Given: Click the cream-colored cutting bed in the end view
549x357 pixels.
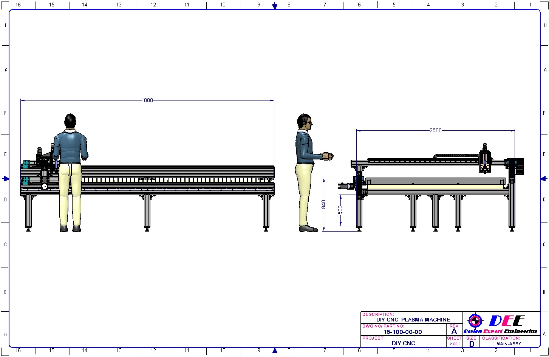Looking at the screenshot, I should 436,187.
